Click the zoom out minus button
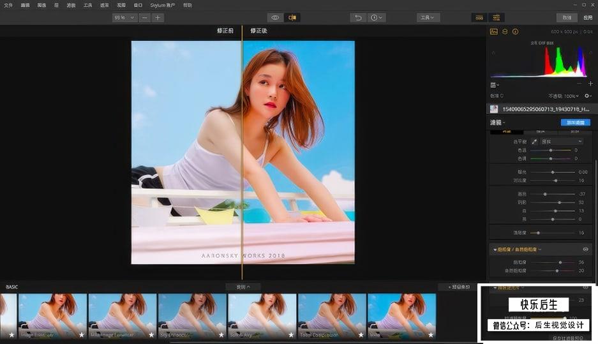This screenshot has width=598, height=344. [144, 17]
